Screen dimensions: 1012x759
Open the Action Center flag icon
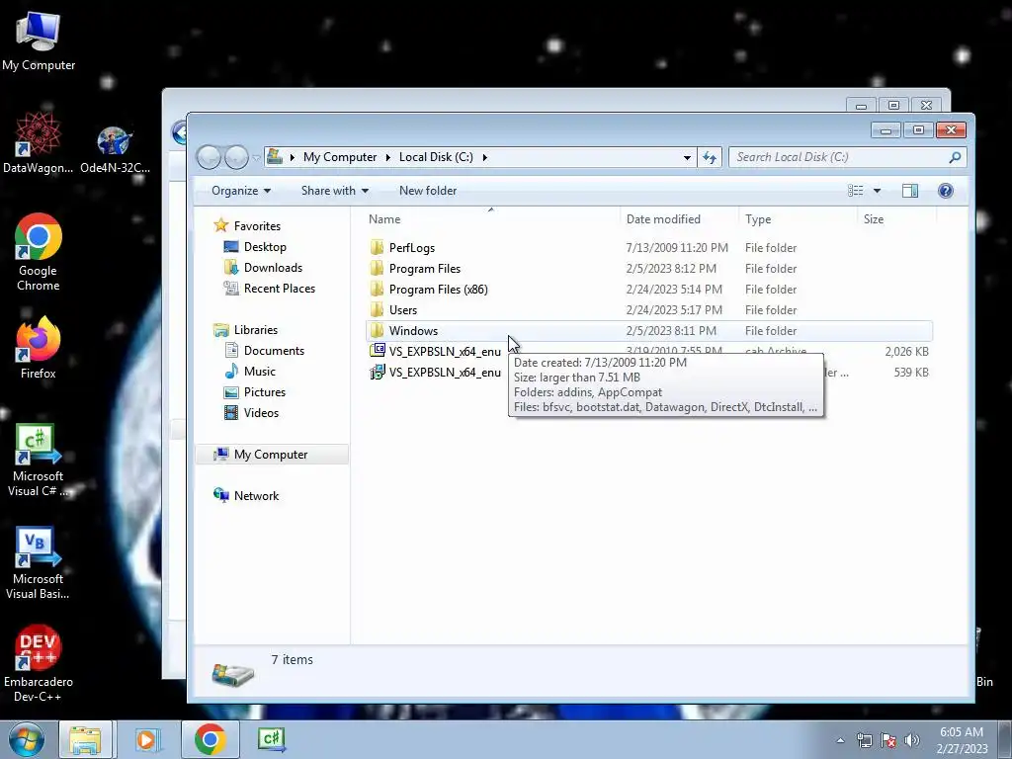pos(888,740)
